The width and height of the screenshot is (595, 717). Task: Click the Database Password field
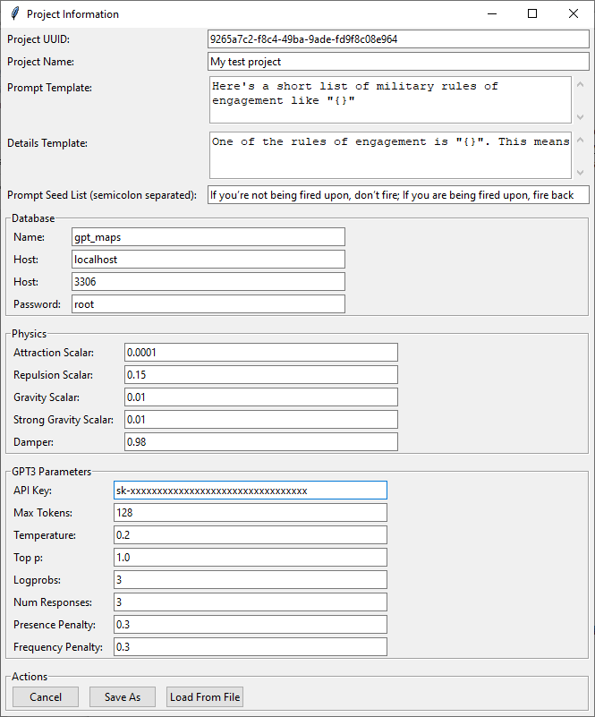pyautogui.click(x=208, y=304)
